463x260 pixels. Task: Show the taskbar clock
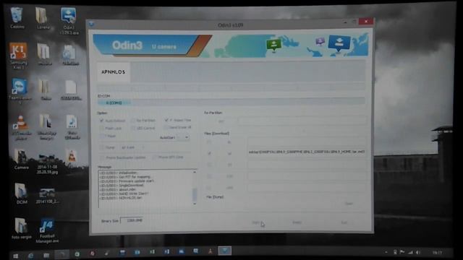tap(437, 253)
